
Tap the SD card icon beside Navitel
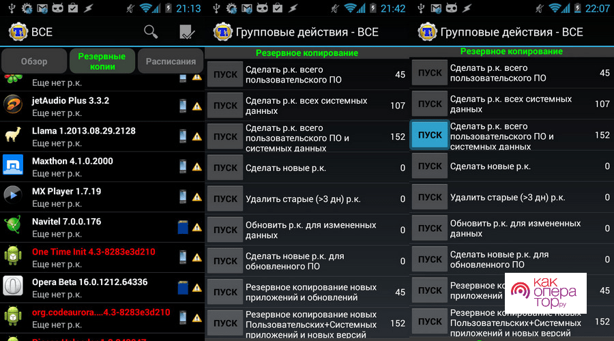183,226
